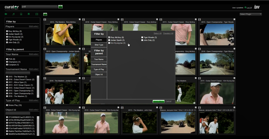Click the Object Id list scrollbar
This screenshot has height=139, width=269.
coord(38,126)
